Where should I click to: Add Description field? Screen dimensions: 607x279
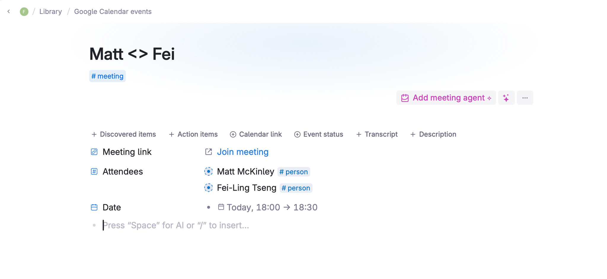[x=433, y=134]
